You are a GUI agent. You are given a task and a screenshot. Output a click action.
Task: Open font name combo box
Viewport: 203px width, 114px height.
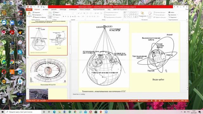pyautogui.click(x=67, y=13)
